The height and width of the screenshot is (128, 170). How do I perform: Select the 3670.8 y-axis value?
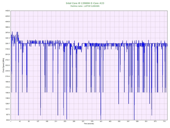coord(8,33)
